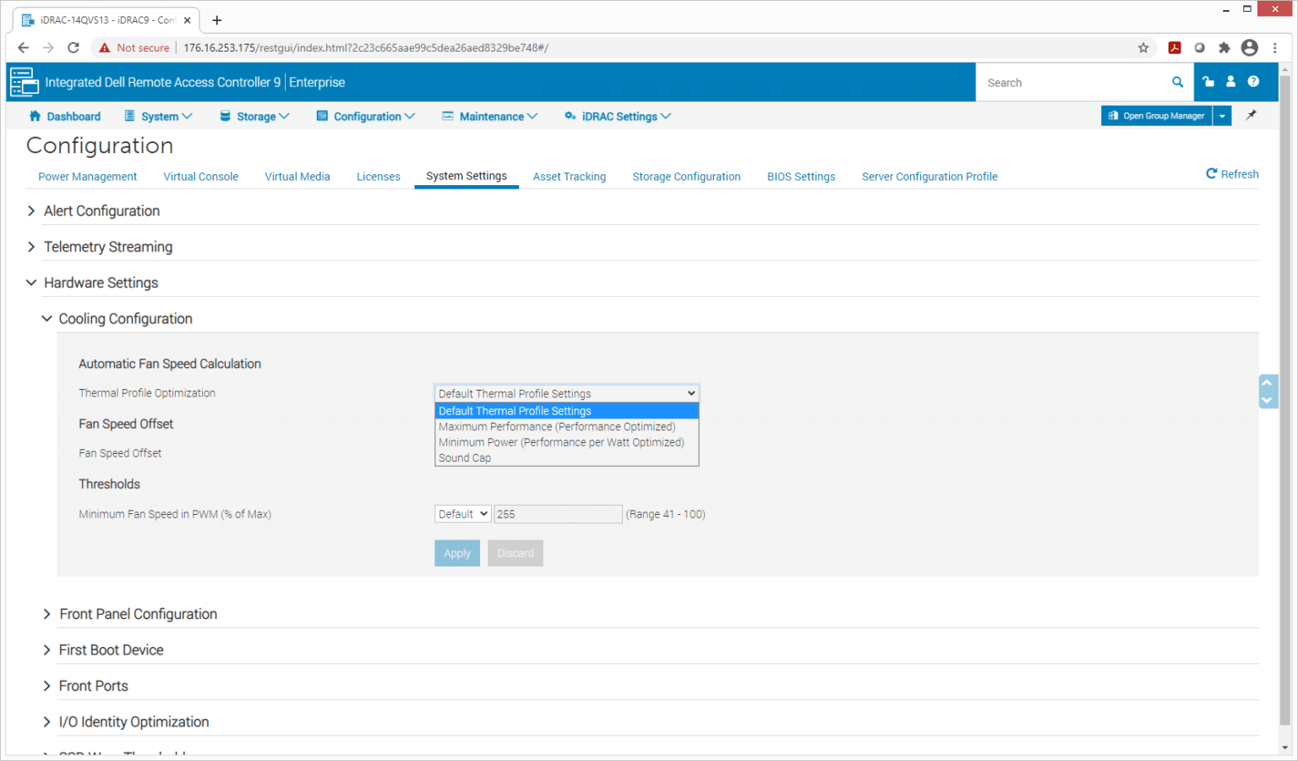The width and height of the screenshot is (1298, 761).
Task: Reload the page with browser refresh icon
Action: click(74, 47)
